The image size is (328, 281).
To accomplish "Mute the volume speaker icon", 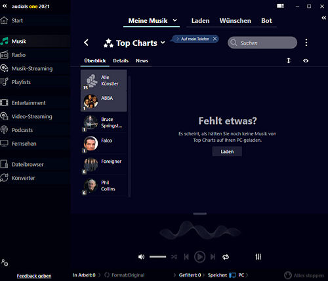I will coord(141,257).
